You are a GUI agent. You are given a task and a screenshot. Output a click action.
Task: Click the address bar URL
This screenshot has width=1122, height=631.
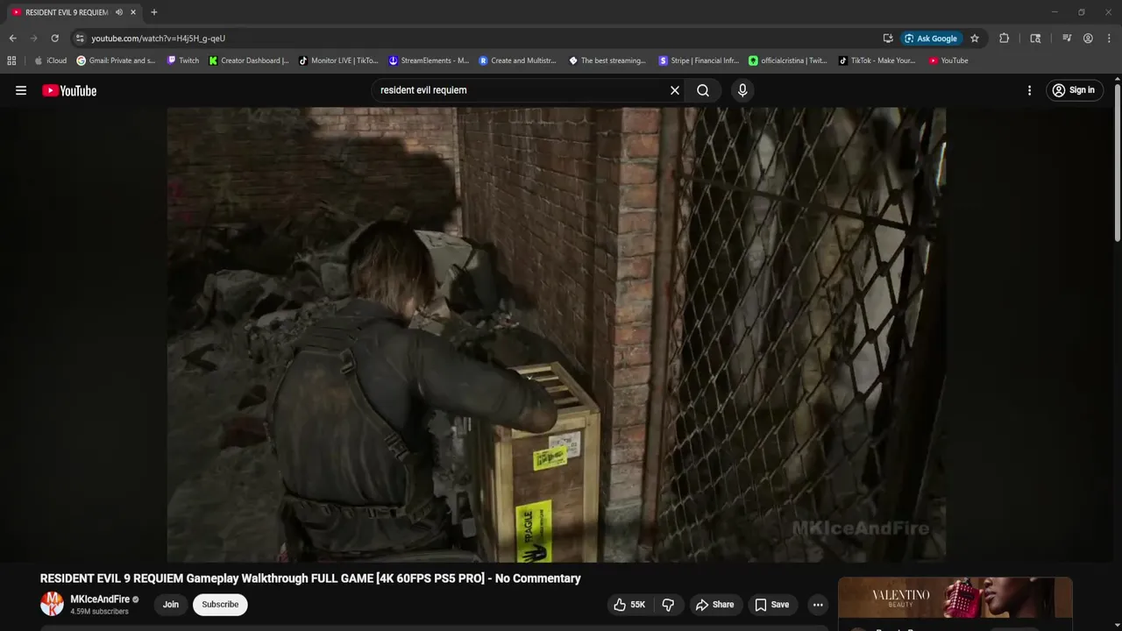(159, 39)
